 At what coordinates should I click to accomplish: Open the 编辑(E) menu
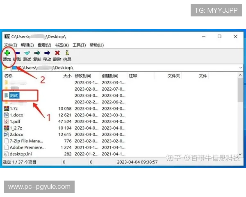click(27, 45)
